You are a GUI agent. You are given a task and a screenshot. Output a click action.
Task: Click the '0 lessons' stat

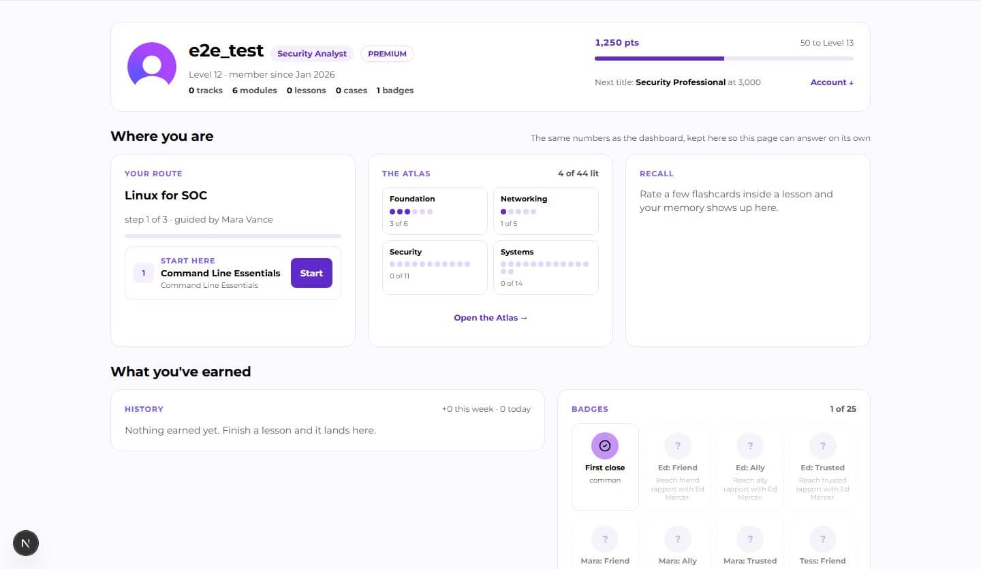[x=306, y=91]
